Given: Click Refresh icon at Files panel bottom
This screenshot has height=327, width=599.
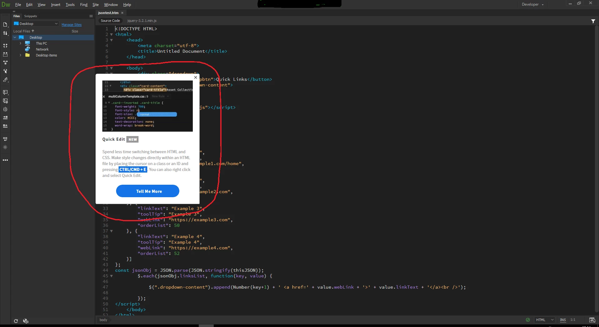Looking at the screenshot, I should coord(16,321).
